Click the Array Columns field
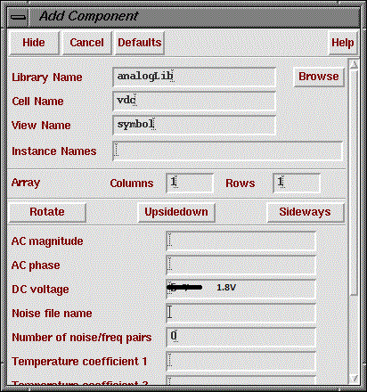The height and width of the screenshot is (392, 367). pyautogui.click(x=190, y=183)
